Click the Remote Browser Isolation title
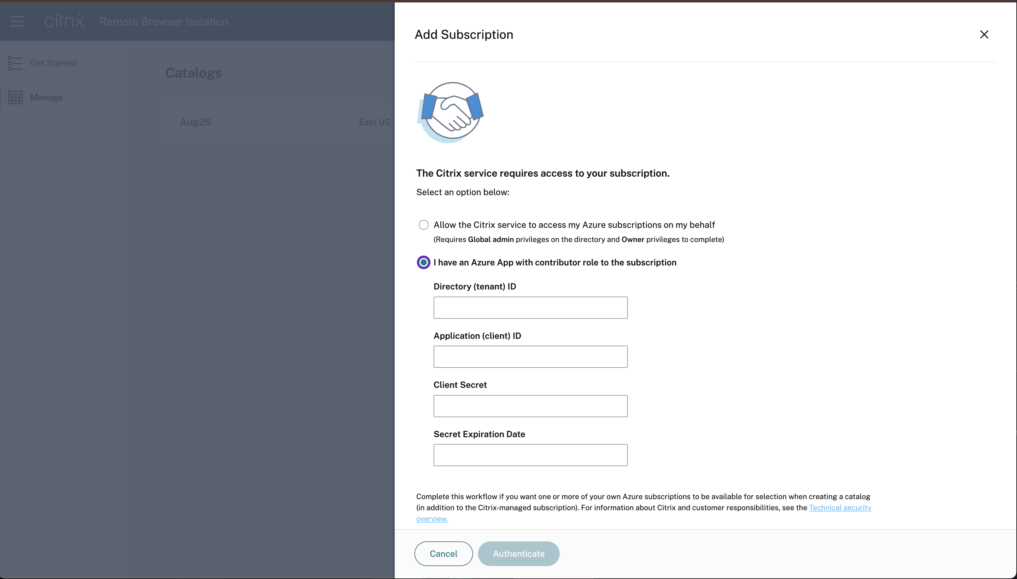This screenshot has width=1017, height=579. click(x=163, y=22)
